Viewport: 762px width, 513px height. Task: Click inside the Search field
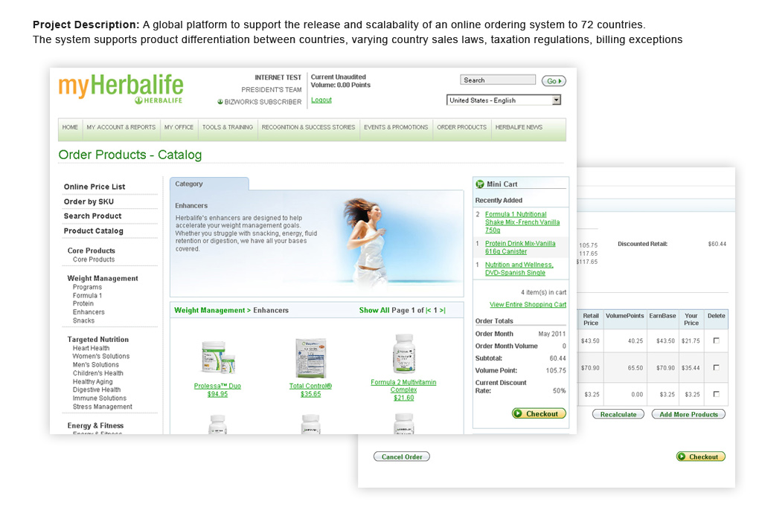[x=498, y=80]
